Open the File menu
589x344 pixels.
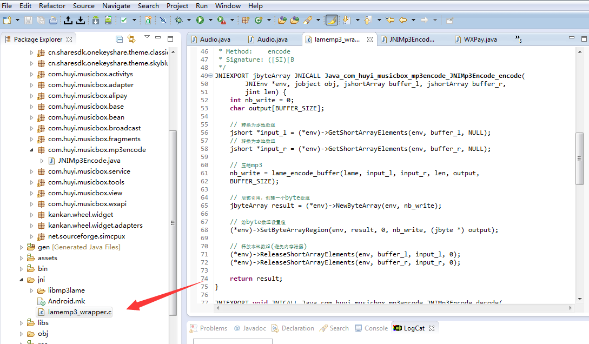7,5
